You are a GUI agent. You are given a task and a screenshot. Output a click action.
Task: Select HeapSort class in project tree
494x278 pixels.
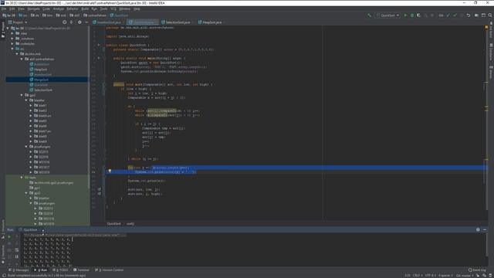(40, 69)
